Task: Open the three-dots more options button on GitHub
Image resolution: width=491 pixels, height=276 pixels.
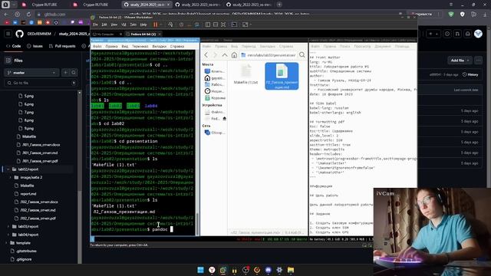Action: (x=478, y=61)
